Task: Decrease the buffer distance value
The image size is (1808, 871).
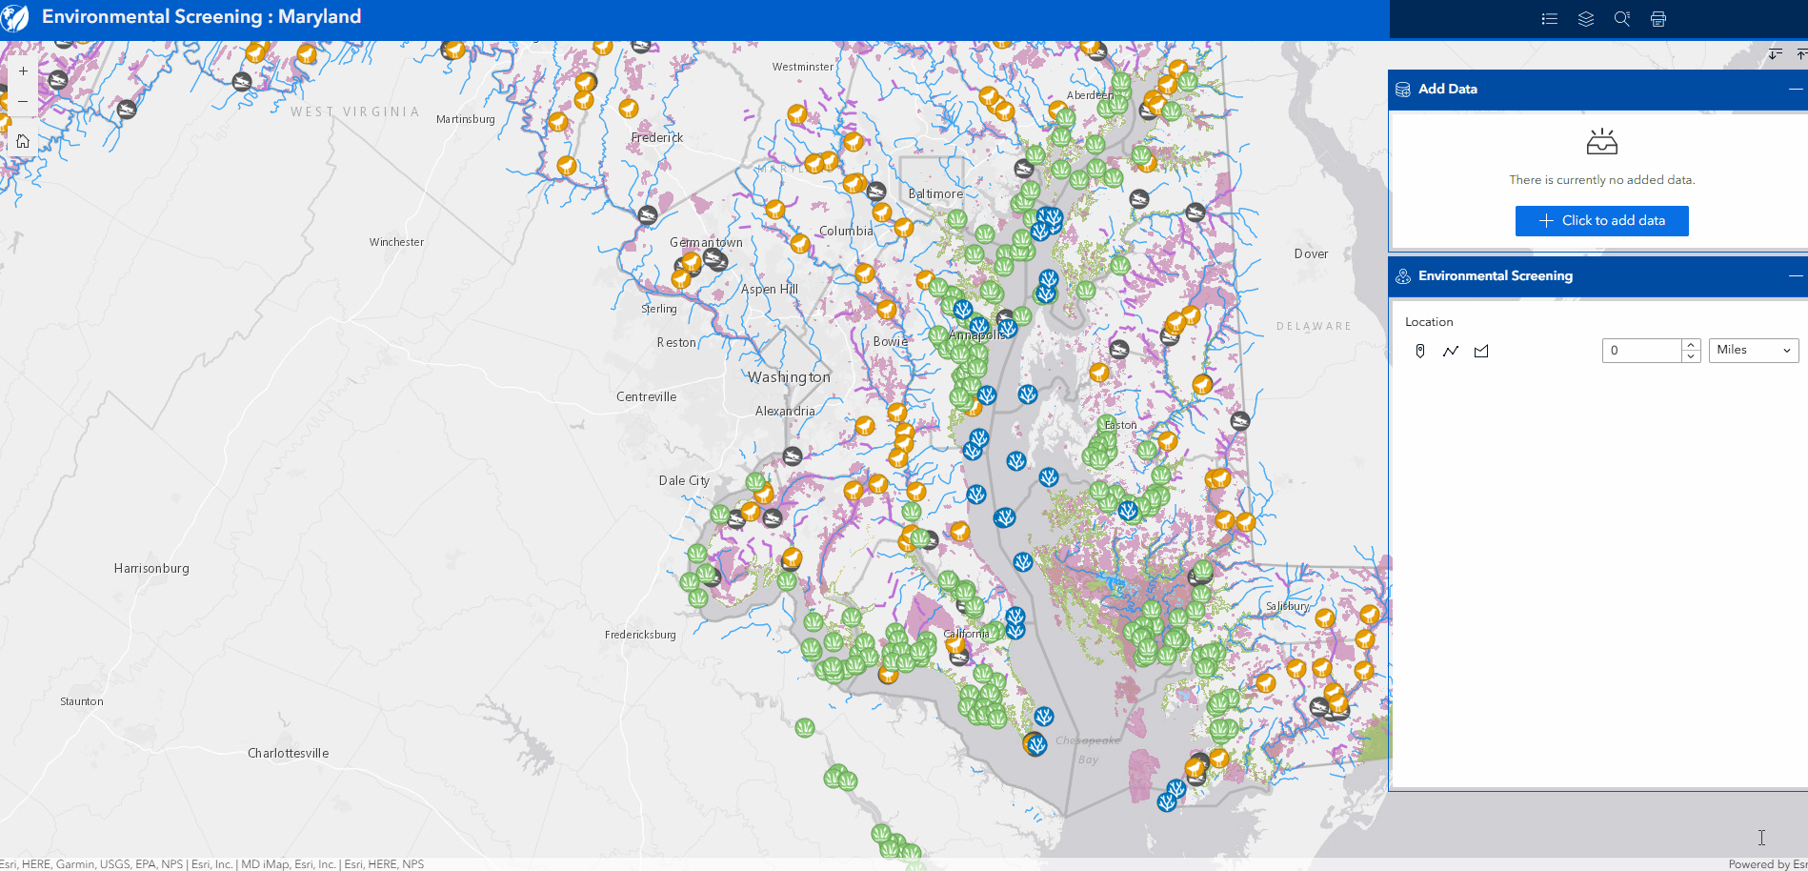Action: click(1691, 356)
